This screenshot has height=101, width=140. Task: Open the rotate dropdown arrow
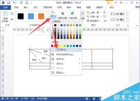(107, 21)
